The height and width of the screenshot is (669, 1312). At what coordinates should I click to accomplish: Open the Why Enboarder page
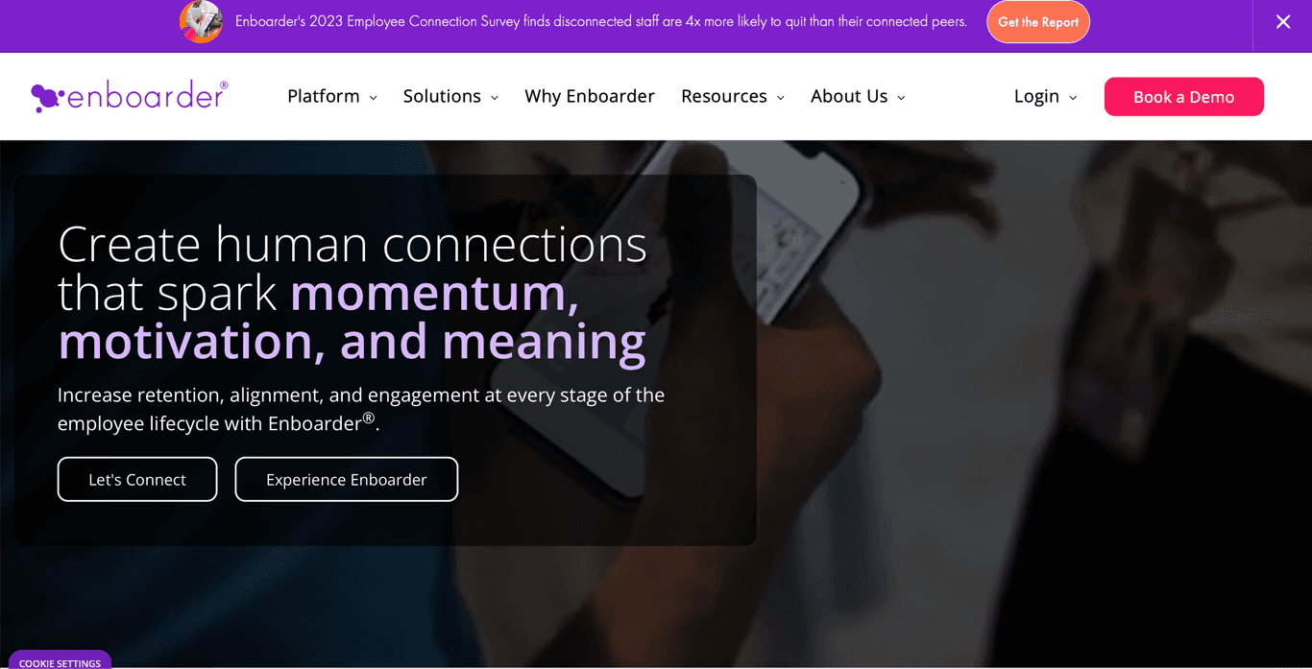[589, 96]
